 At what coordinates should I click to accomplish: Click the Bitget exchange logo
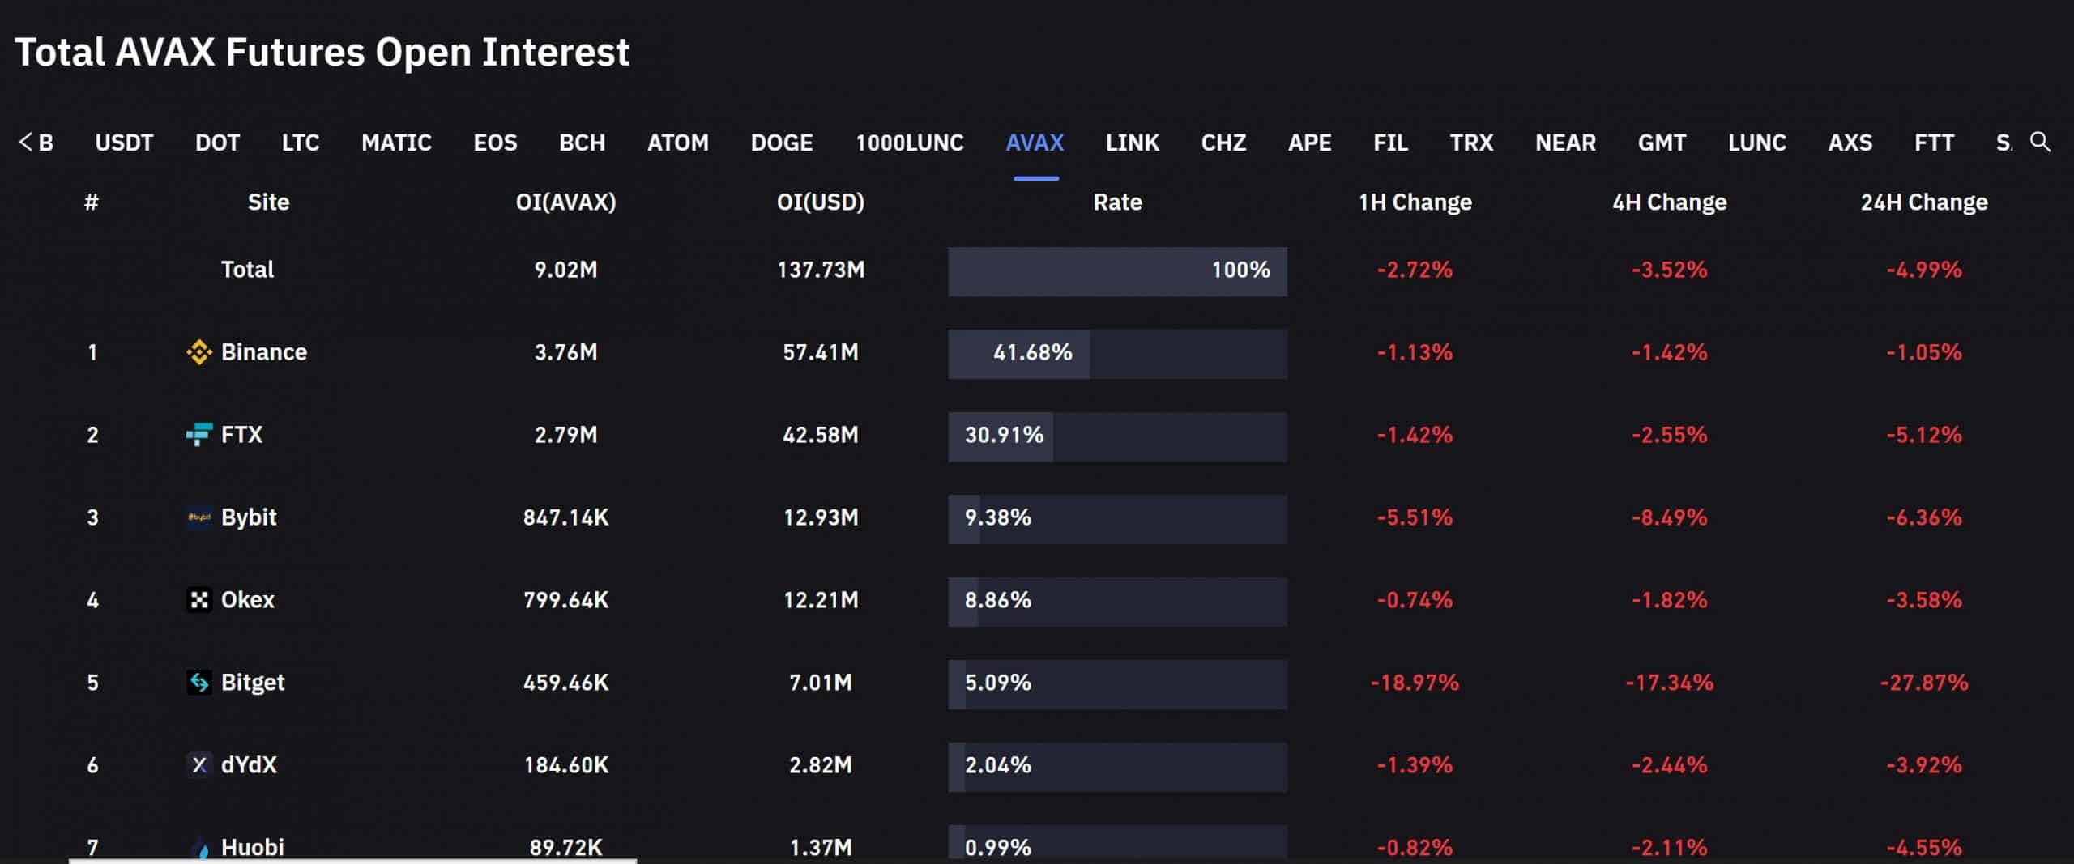click(x=198, y=683)
